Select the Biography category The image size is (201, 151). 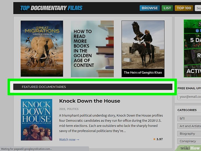(x=189, y=134)
